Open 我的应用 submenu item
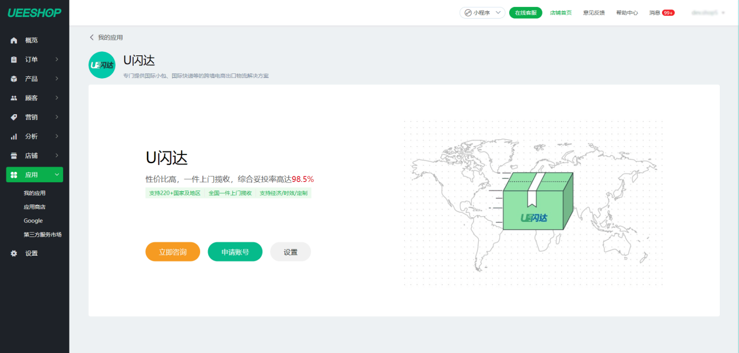 click(34, 193)
